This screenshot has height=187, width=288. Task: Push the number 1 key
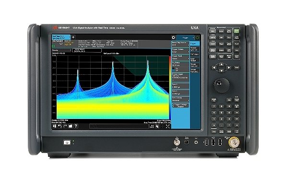click(214, 119)
